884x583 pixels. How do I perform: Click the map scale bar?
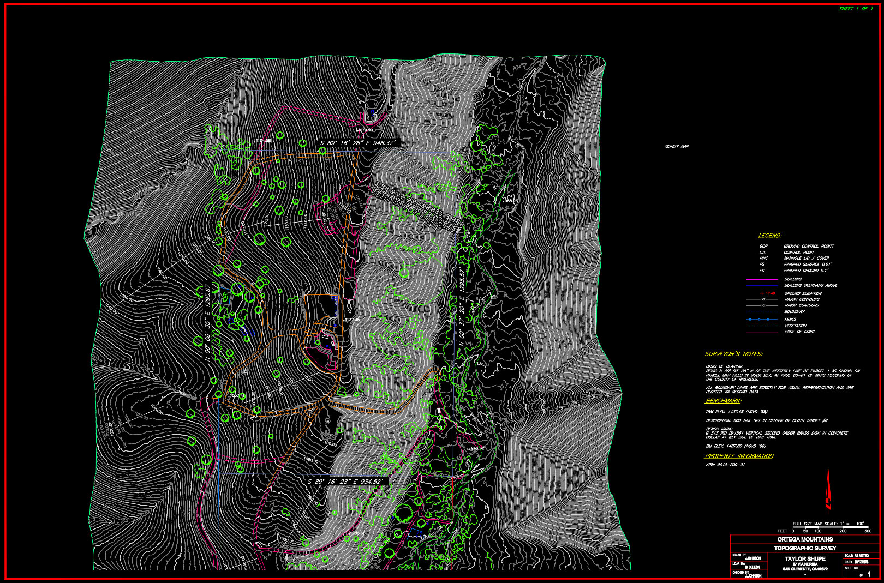tap(831, 527)
